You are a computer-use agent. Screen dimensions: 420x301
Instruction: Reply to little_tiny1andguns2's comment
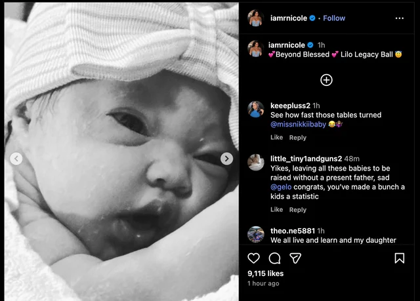point(298,210)
